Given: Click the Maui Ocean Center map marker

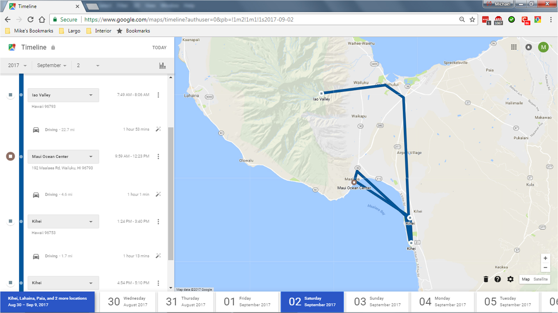Looking at the screenshot, I should click(354, 183).
